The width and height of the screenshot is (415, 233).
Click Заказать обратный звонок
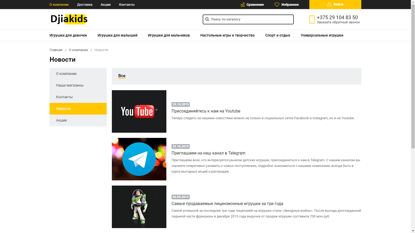(338, 22)
